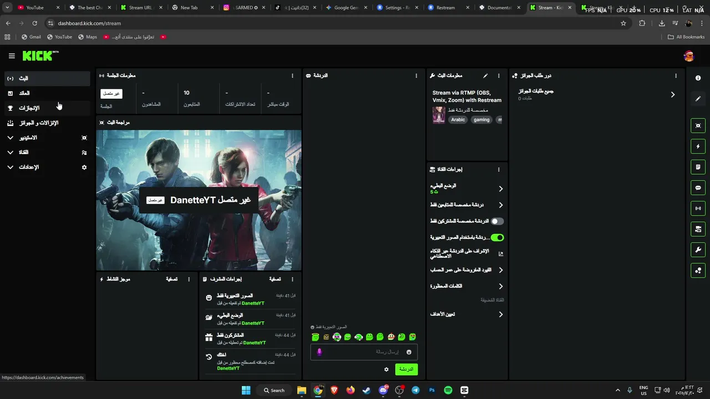Image resolution: width=710 pixels, height=399 pixels.
Task: Open the channel actions panel's three-dot menu
Action: coord(499,170)
